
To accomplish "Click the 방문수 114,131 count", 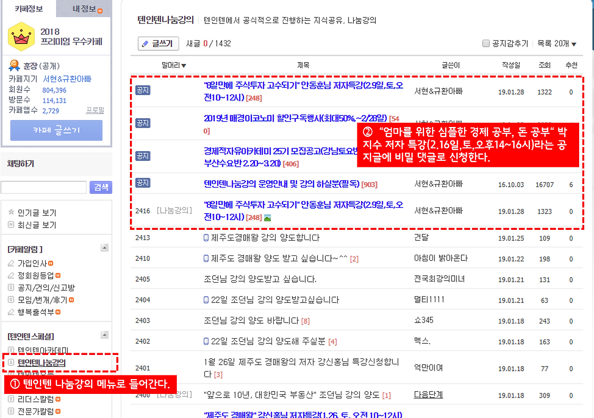I will (54, 101).
